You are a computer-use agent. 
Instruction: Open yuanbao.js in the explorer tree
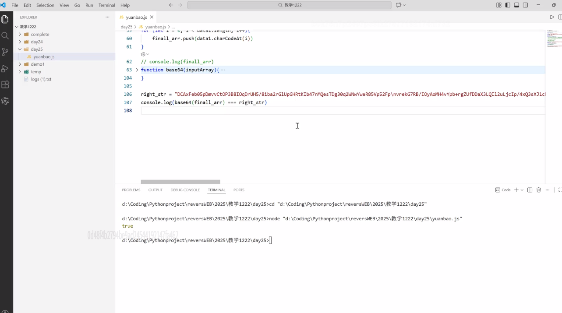pos(44,56)
